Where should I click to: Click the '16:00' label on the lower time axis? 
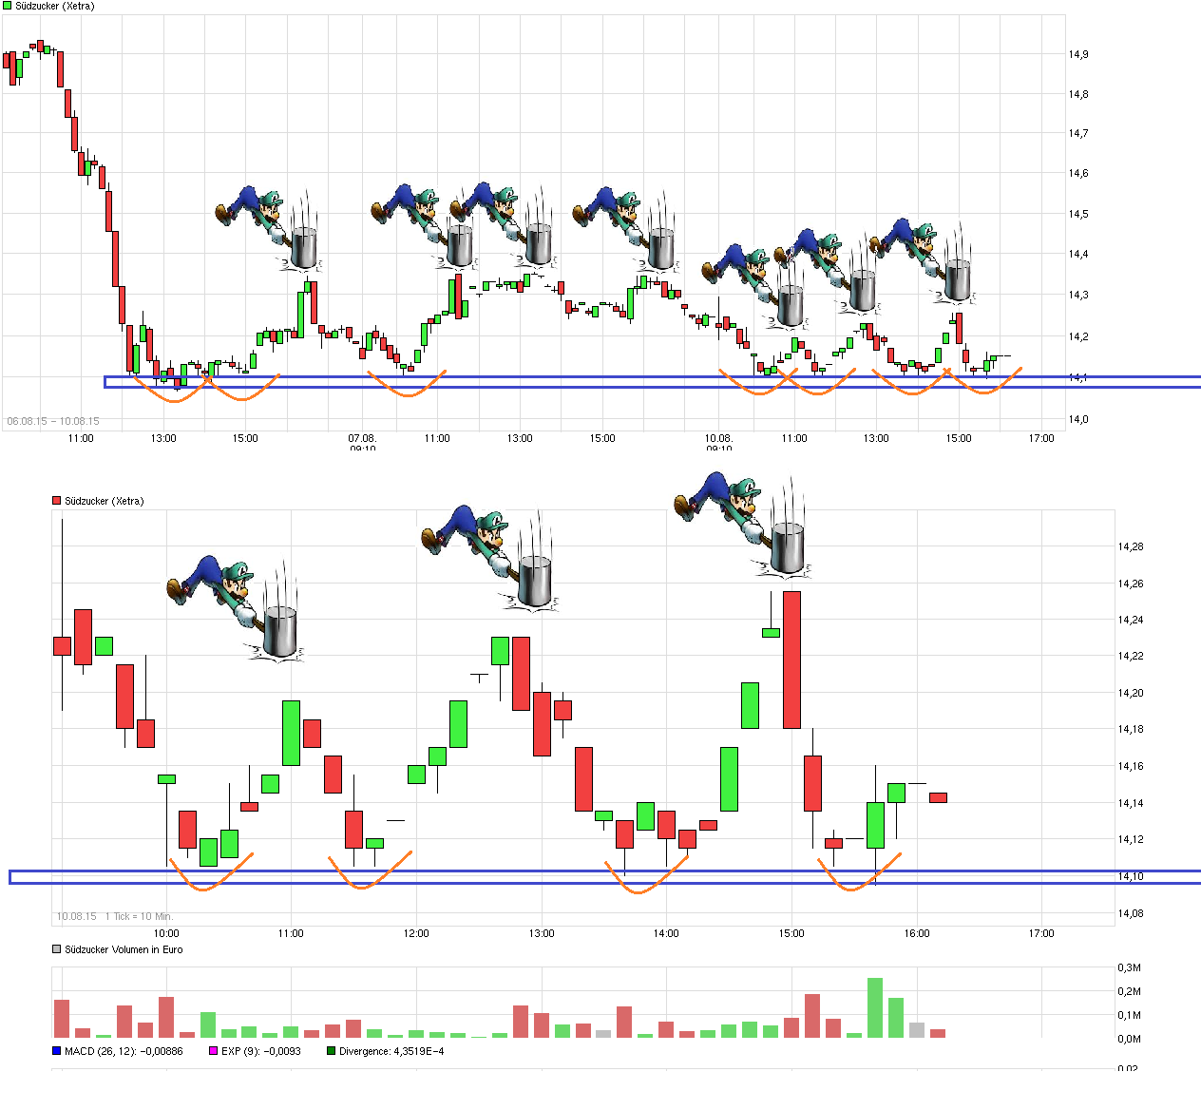click(917, 933)
